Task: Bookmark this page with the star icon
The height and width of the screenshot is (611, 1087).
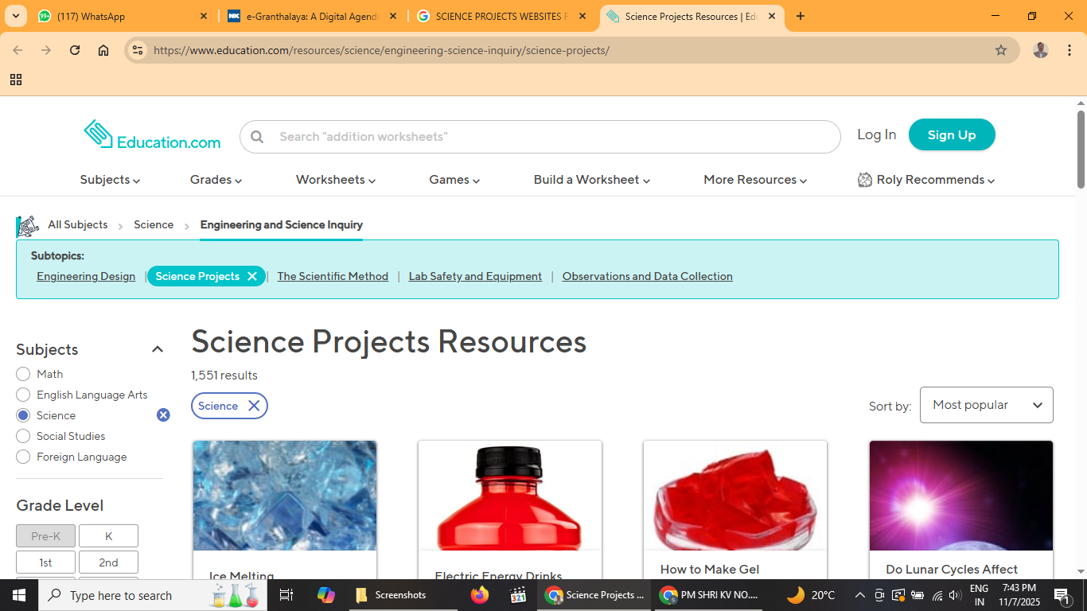Action: coord(1000,50)
